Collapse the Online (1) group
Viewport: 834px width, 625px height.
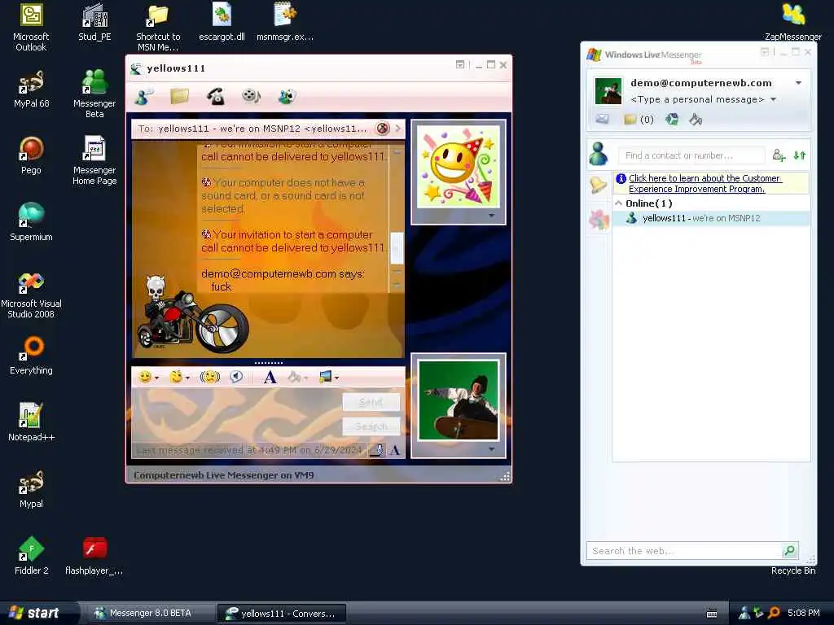click(x=619, y=203)
